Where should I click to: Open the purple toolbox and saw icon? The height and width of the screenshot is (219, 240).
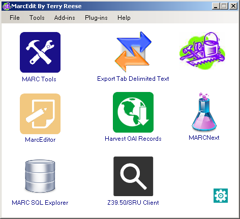pyautogui.click(x=202, y=51)
